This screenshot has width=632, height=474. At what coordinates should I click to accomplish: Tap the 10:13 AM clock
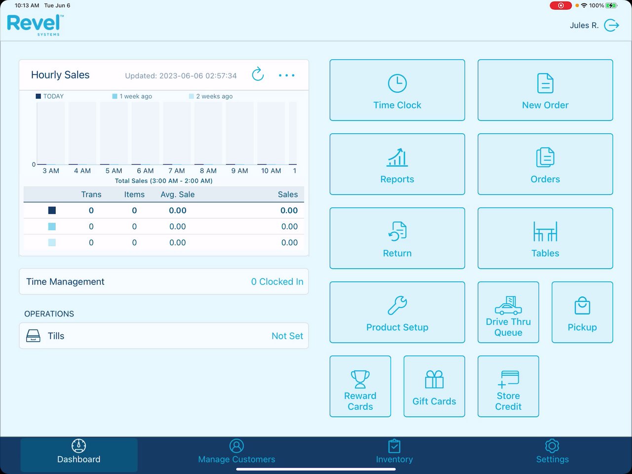point(27,5)
